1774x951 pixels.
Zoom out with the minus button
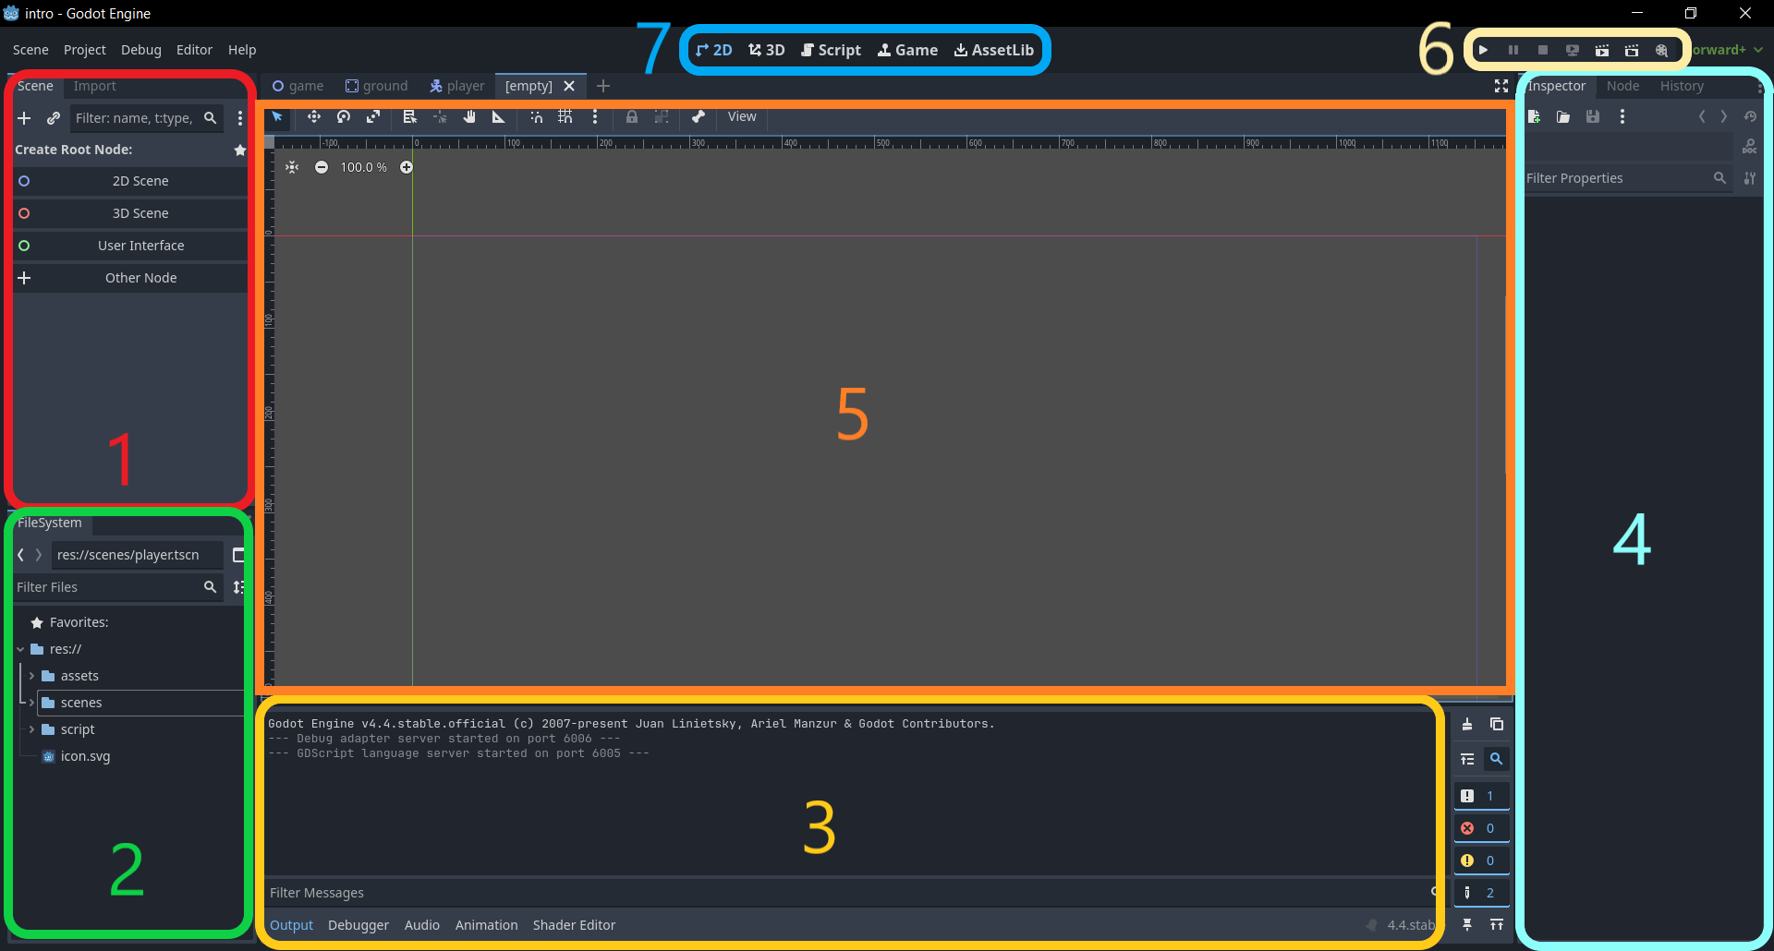[x=322, y=167]
